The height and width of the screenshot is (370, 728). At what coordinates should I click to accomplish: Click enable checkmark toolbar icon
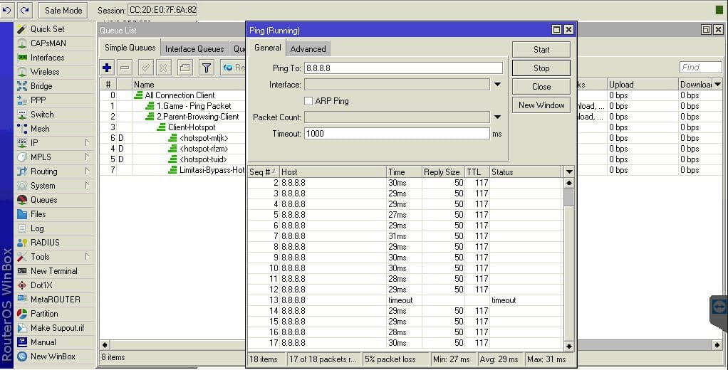click(x=146, y=68)
